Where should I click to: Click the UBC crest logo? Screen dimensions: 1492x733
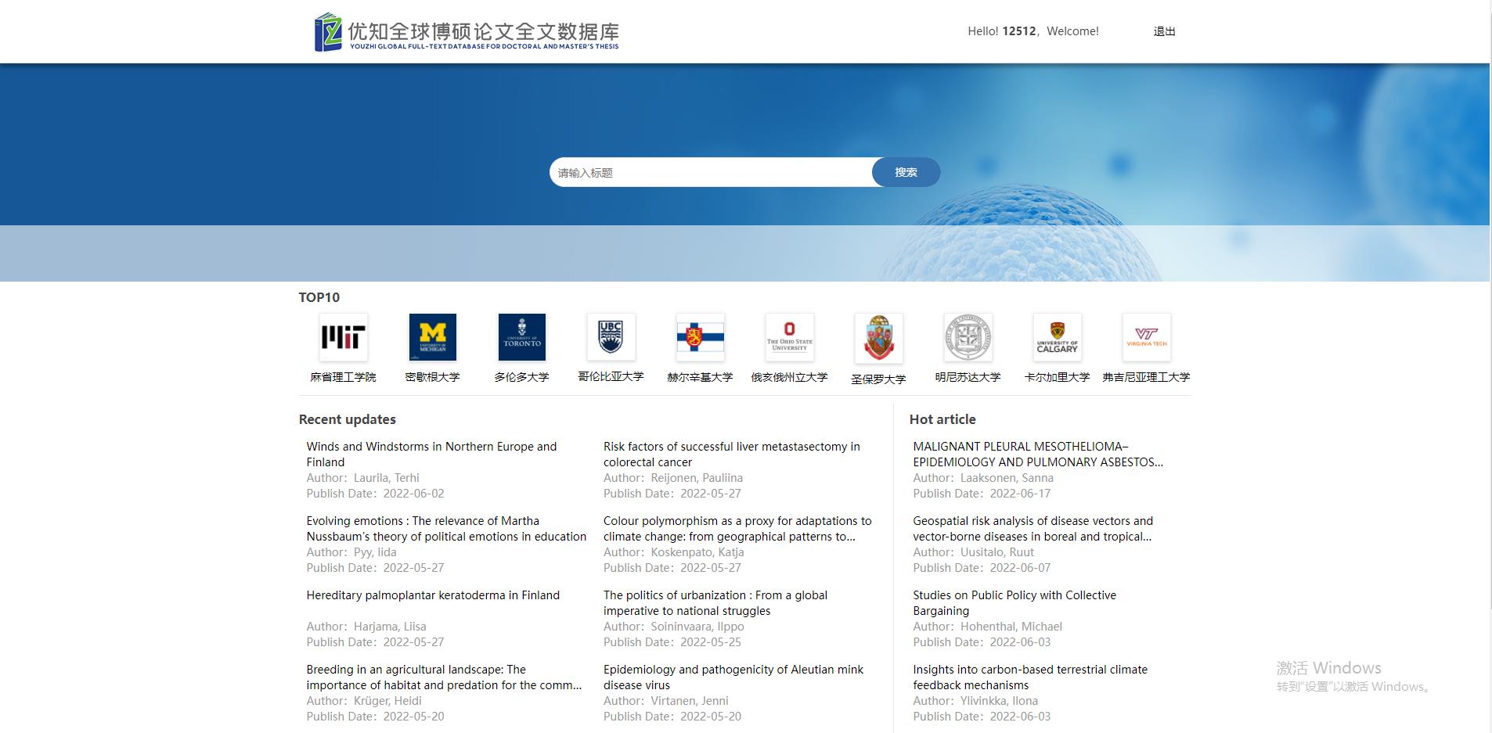pyautogui.click(x=611, y=337)
